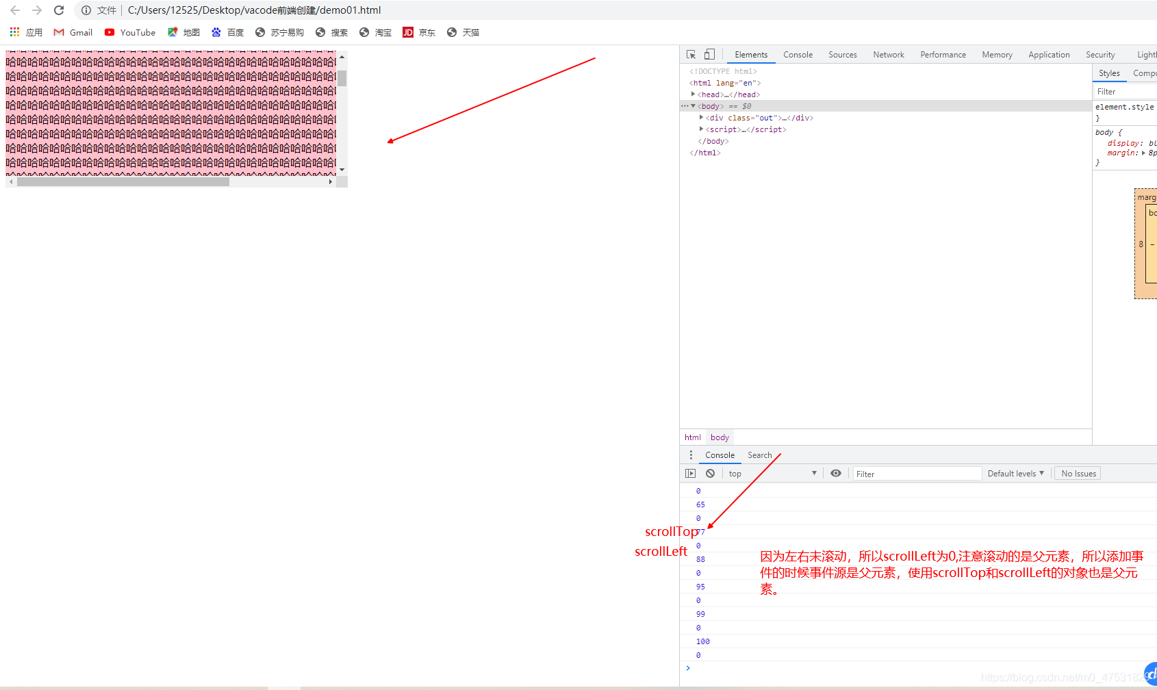Open the 天猫 bookmark
1157x690 pixels.
point(463,32)
